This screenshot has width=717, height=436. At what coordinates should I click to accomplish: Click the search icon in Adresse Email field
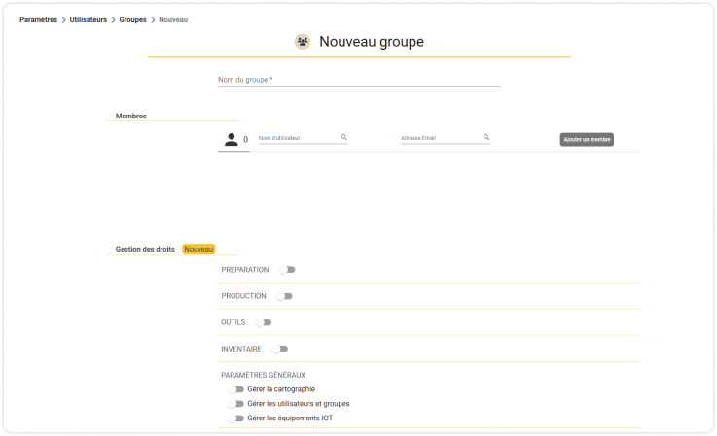point(486,137)
